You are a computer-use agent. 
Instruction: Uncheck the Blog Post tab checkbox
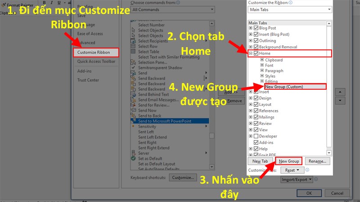pyautogui.click(x=256, y=28)
